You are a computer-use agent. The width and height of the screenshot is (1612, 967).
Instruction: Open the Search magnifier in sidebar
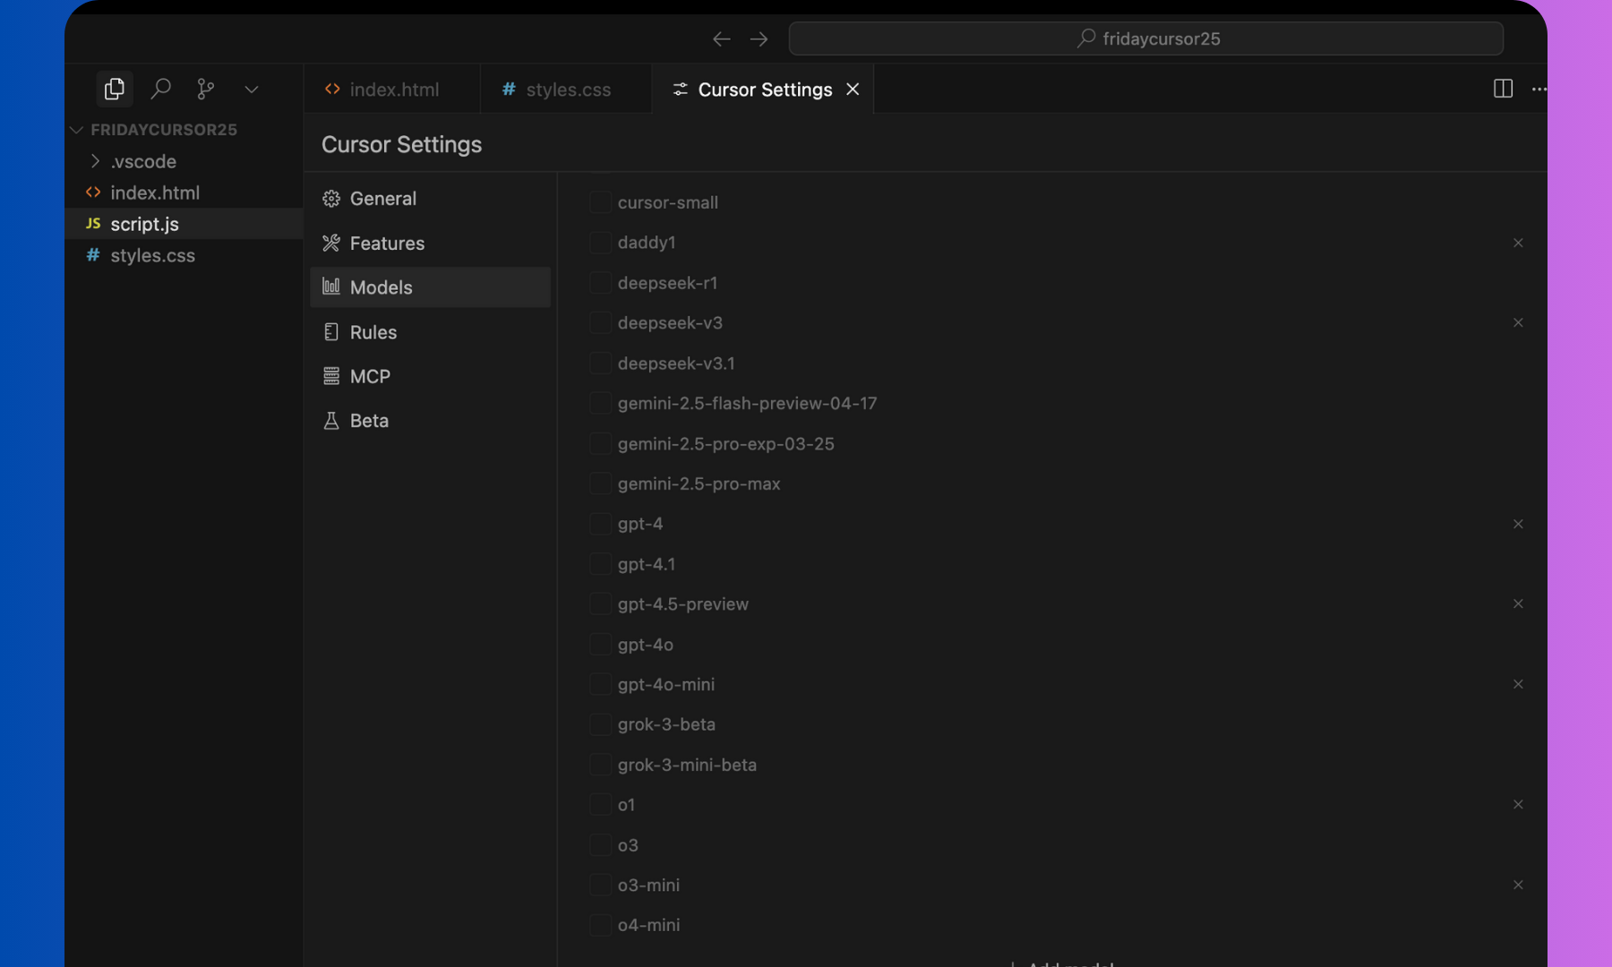click(x=160, y=89)
